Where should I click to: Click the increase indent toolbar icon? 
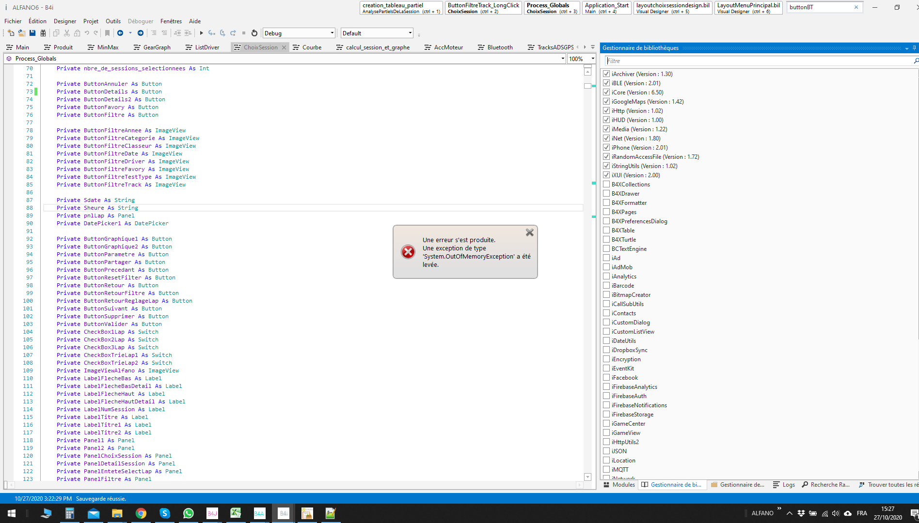pyautogui.click(x=188, y=33)
